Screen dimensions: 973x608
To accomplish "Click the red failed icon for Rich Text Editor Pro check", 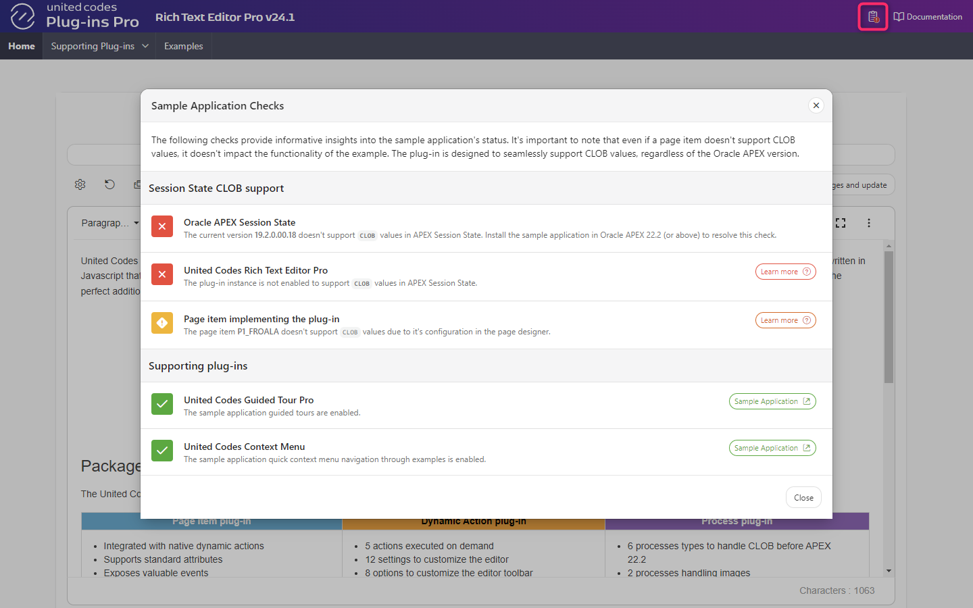I will (x=162, y=274).
